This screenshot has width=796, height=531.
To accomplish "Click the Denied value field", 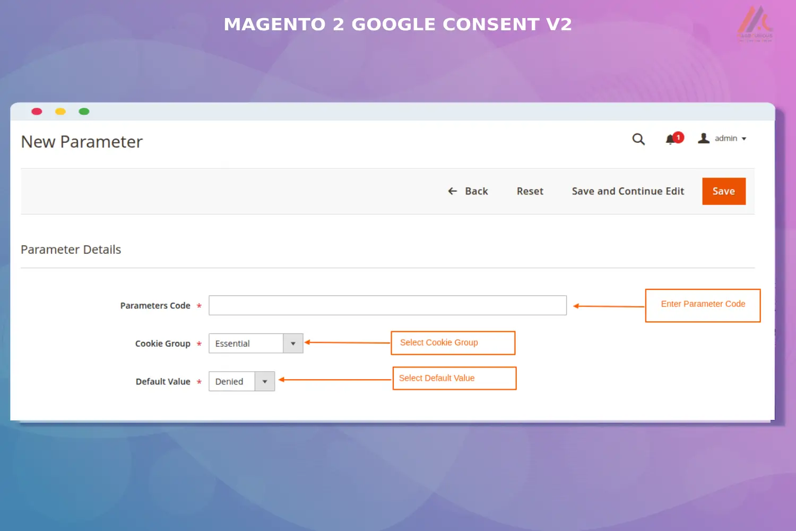I will (232, 381).
